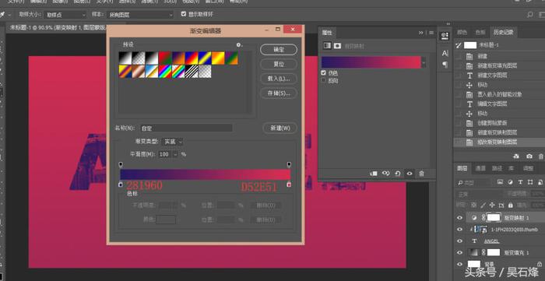Select the rainbow spectrum gradient preset

click(x=165, y=72)
